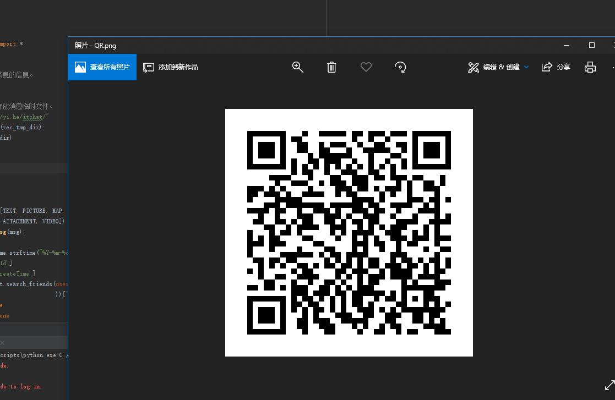
Task: Print the image with printer icon
Action: [590, 67]
